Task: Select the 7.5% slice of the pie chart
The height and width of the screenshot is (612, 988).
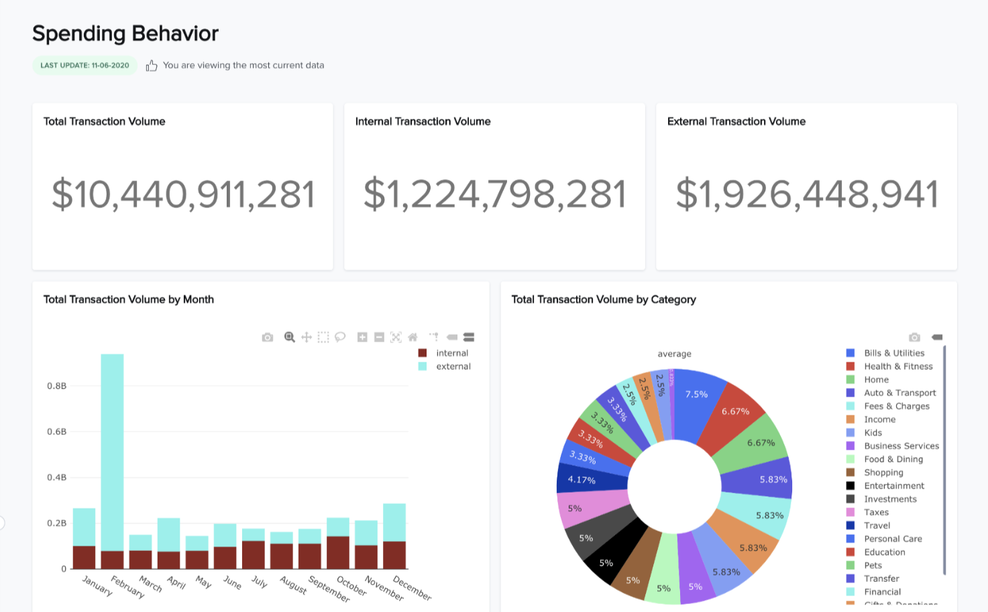Action: [x=696, y=395]
